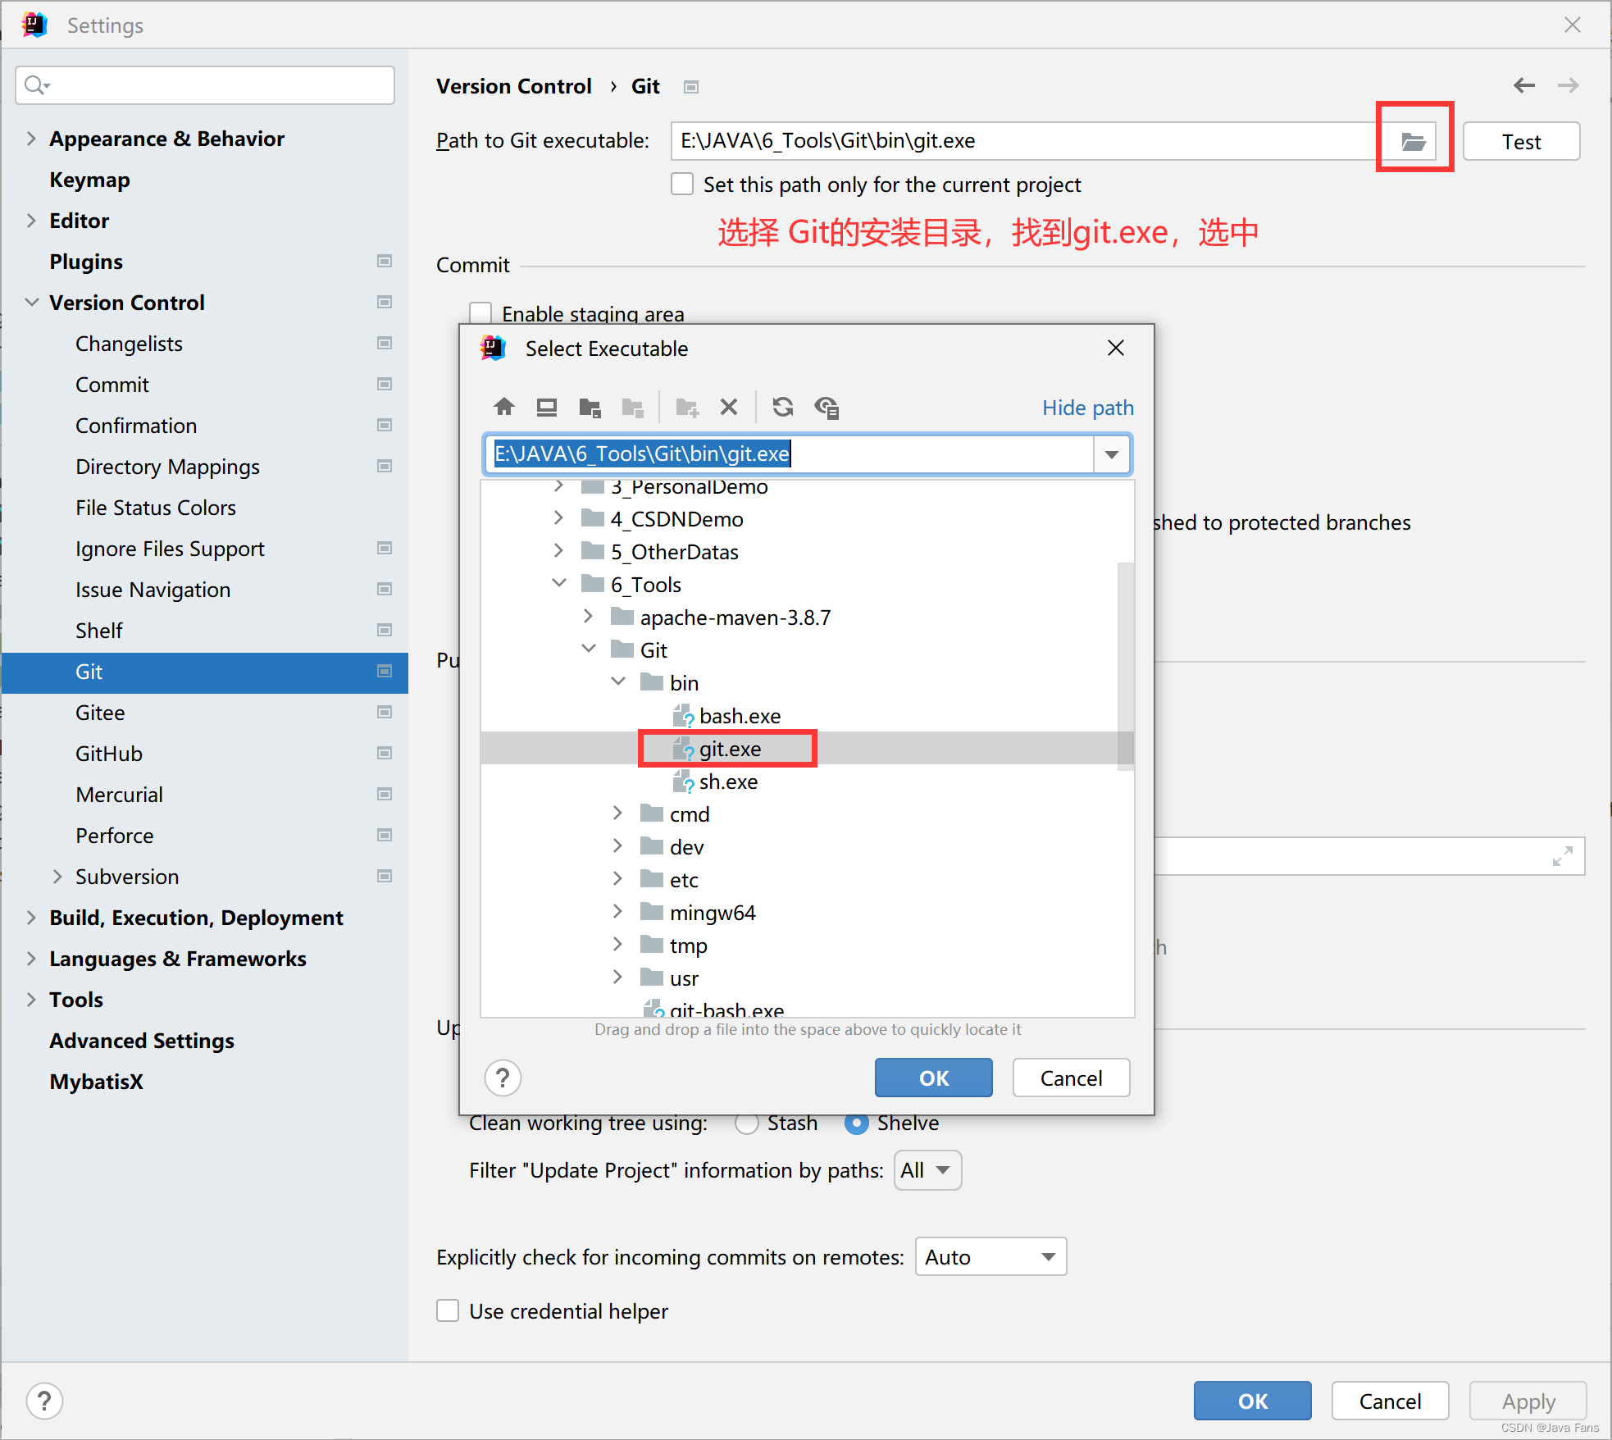Toggle the Use credential helper checkbox

[x=448, y=1310]
